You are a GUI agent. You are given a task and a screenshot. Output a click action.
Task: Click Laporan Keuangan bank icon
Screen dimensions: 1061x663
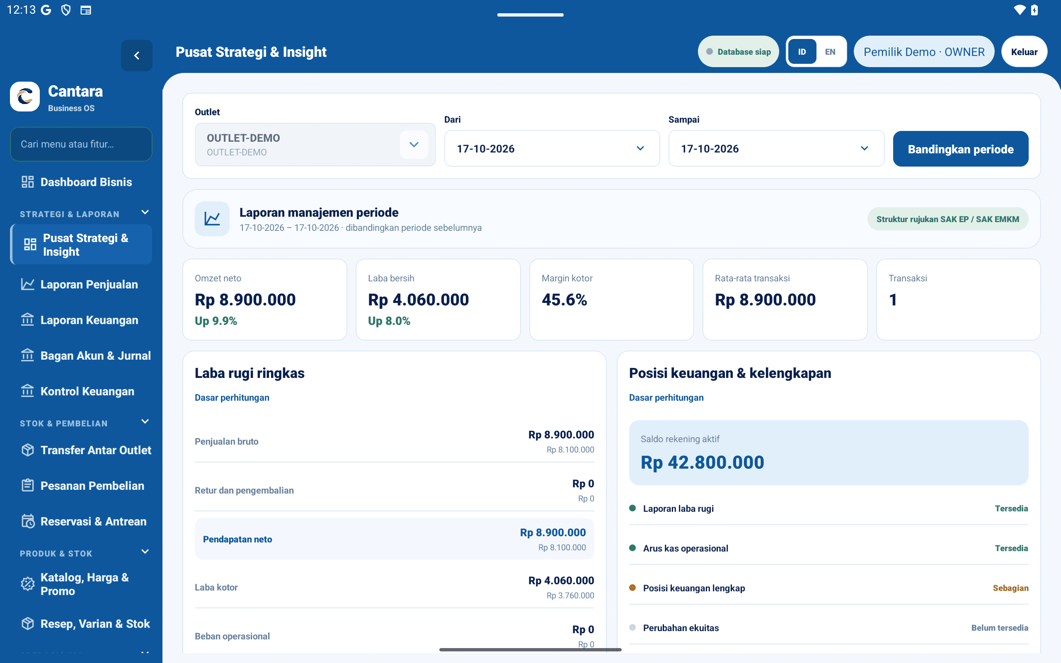[28, 320]
